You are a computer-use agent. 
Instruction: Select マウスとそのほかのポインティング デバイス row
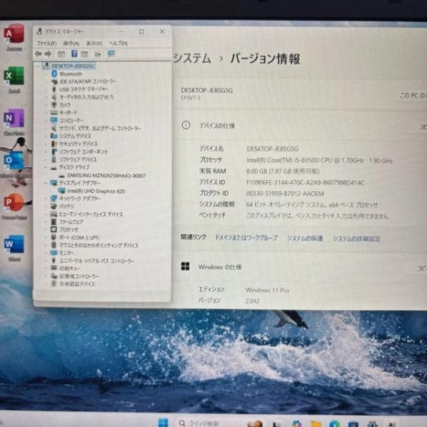(x=99, y=246)
